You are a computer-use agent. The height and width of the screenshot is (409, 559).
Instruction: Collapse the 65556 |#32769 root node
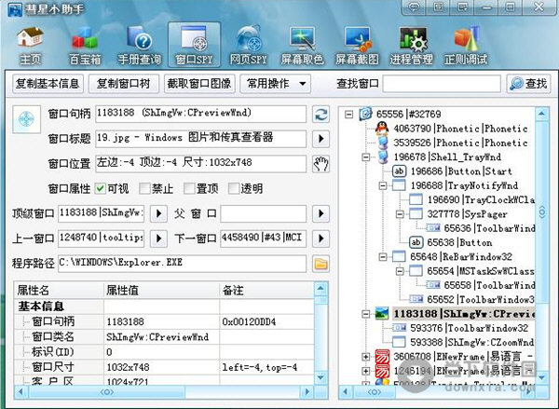(x=349, y=114)
